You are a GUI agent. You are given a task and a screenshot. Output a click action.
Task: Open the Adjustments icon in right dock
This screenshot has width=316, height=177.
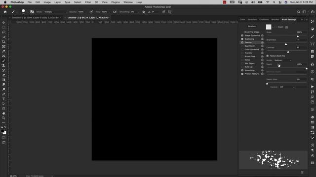pos(313,29)
